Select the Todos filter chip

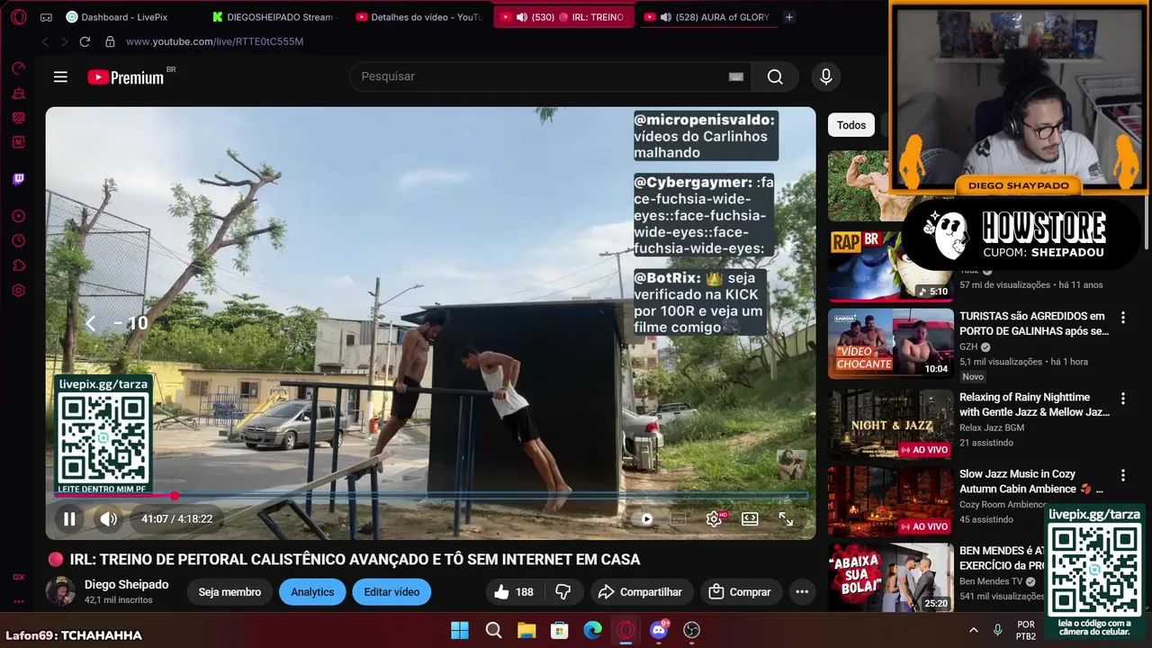click(851, 125)
